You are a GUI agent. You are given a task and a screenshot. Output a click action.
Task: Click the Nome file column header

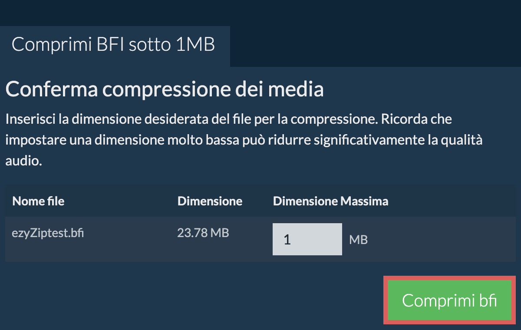pyautogui.click(x=38, y=201)
